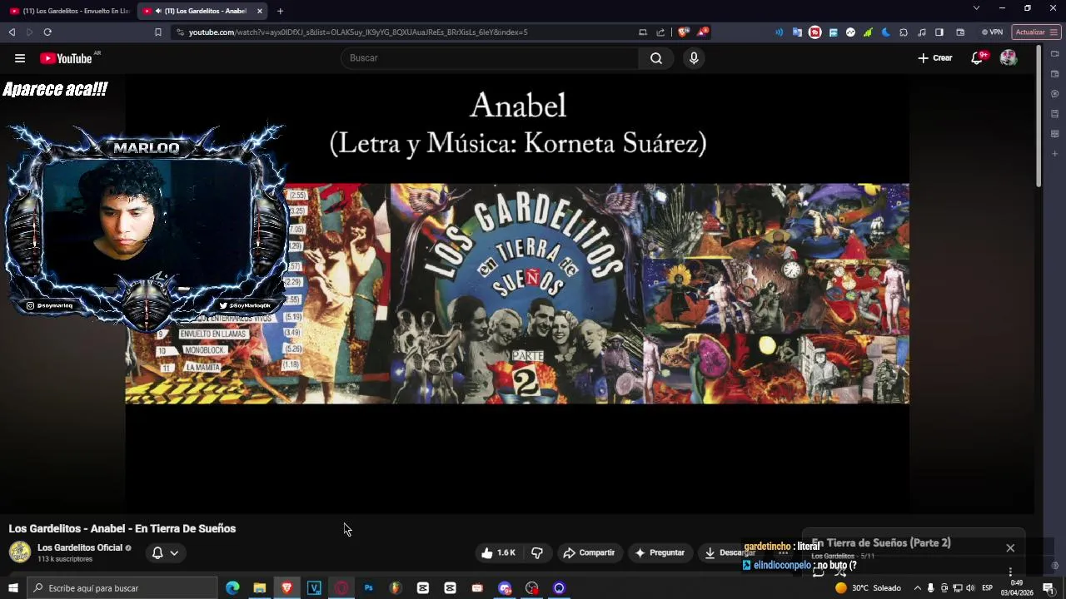
Task: Like the video with 1.6 K likes
Action: [x=498, y=552]
